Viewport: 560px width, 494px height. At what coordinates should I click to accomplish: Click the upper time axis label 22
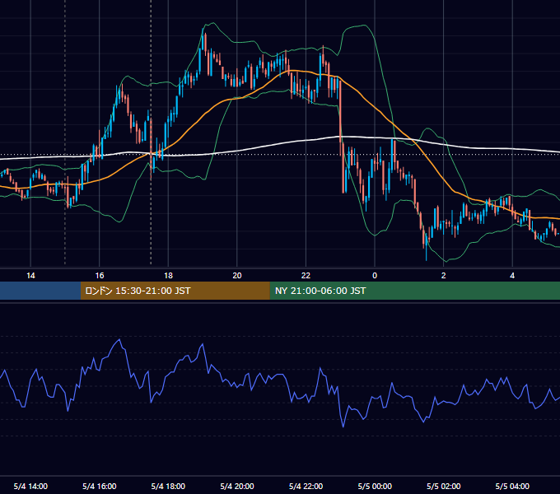point(306,276)
